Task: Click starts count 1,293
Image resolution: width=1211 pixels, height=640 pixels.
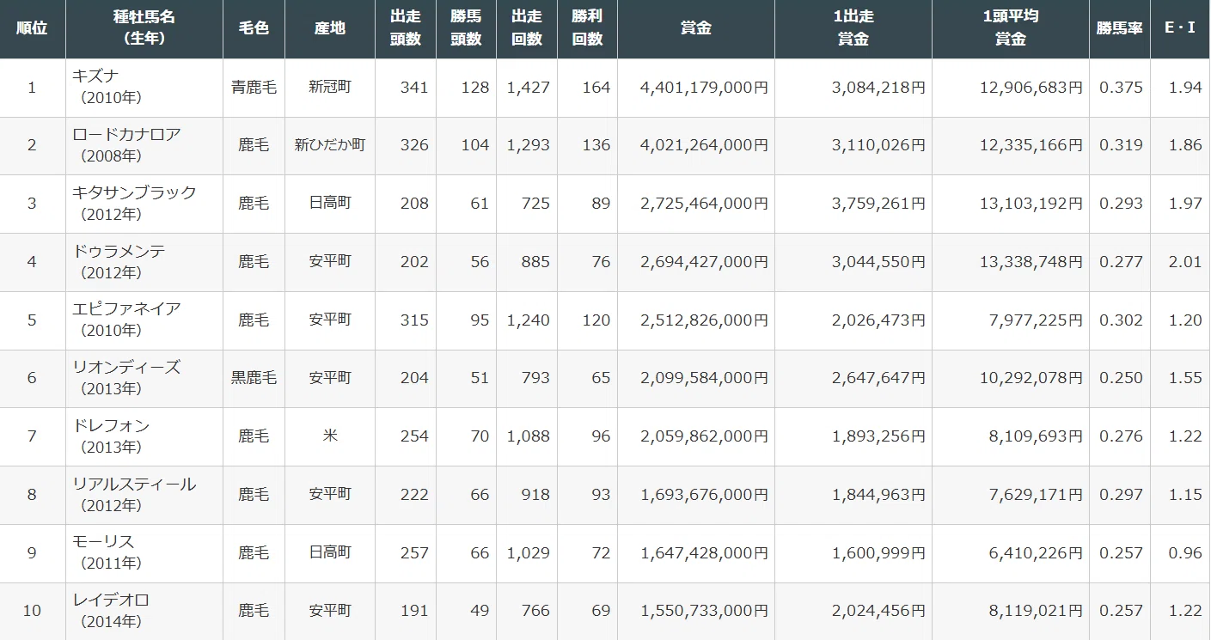Action: (x=528, y=145)
